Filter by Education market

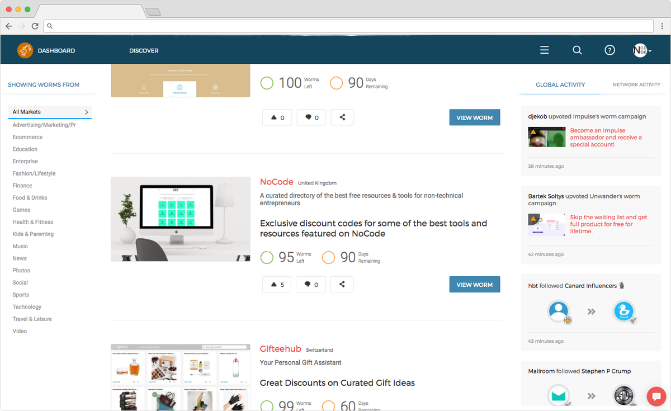[x=25, y=149]
